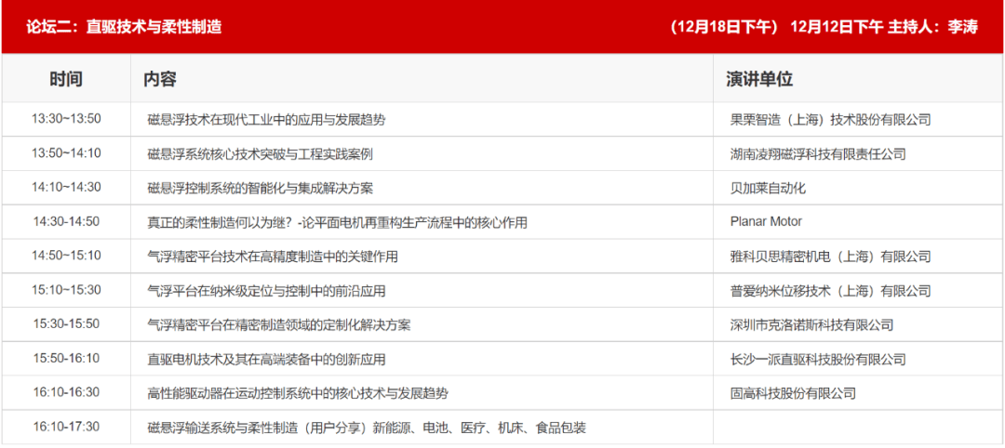Click the header title 论坛二：直驱技术与柔性制造
The image size is (1005, 448).
(125, 28)
